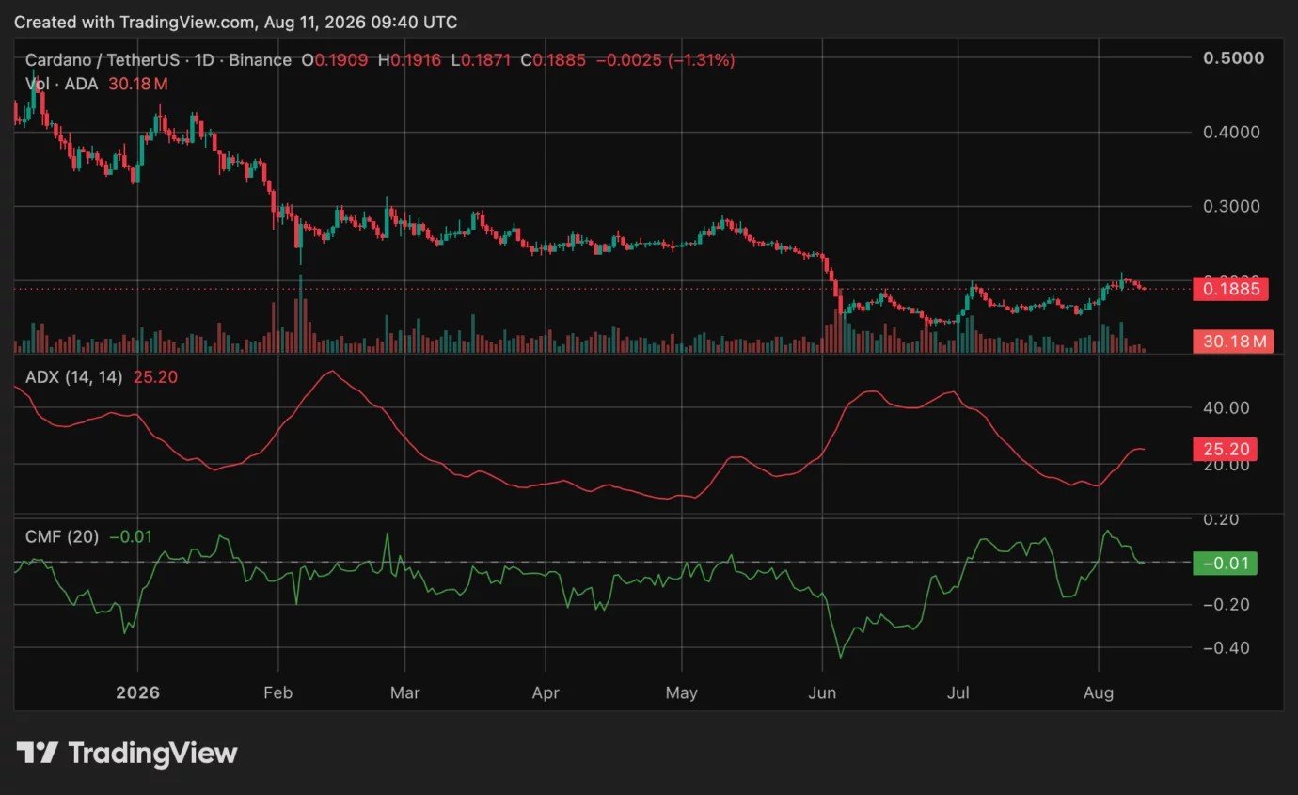Click the Mar label on time axis
Viewport: 1298px width, 795px height.
[405, 693]
